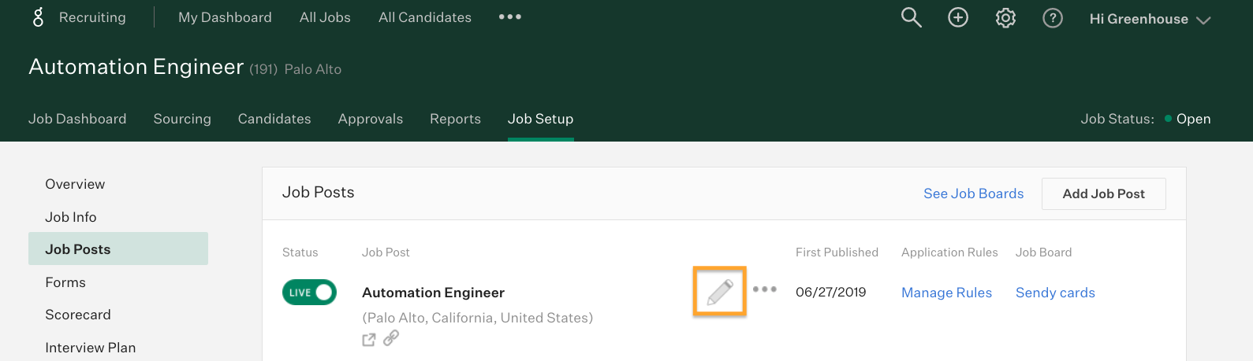Click the Add Job Post button
Viewport: 1253px width, 361px height.
(1103, 193)
